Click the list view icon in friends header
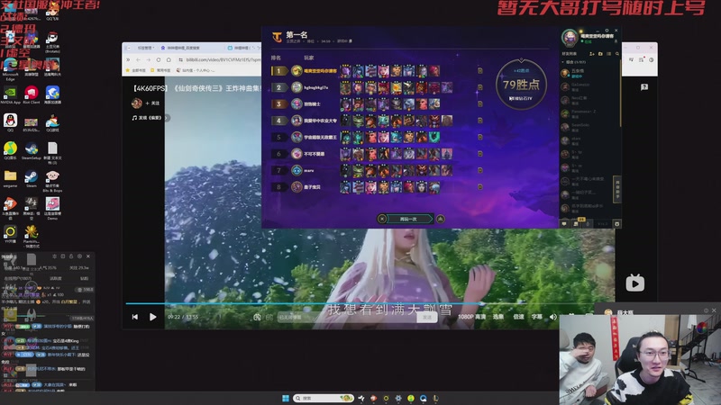This screenshot has height=405, width=721. (x=609, y=54)
